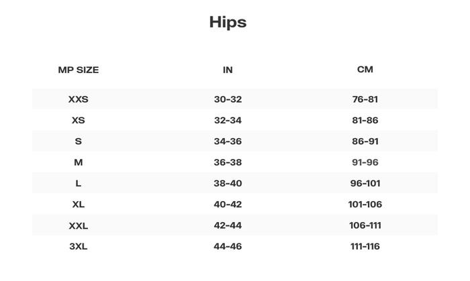Viewport: 470px width, 281px height.
Task: Select the 42-44 inch value
Action: tap(228, 225)
